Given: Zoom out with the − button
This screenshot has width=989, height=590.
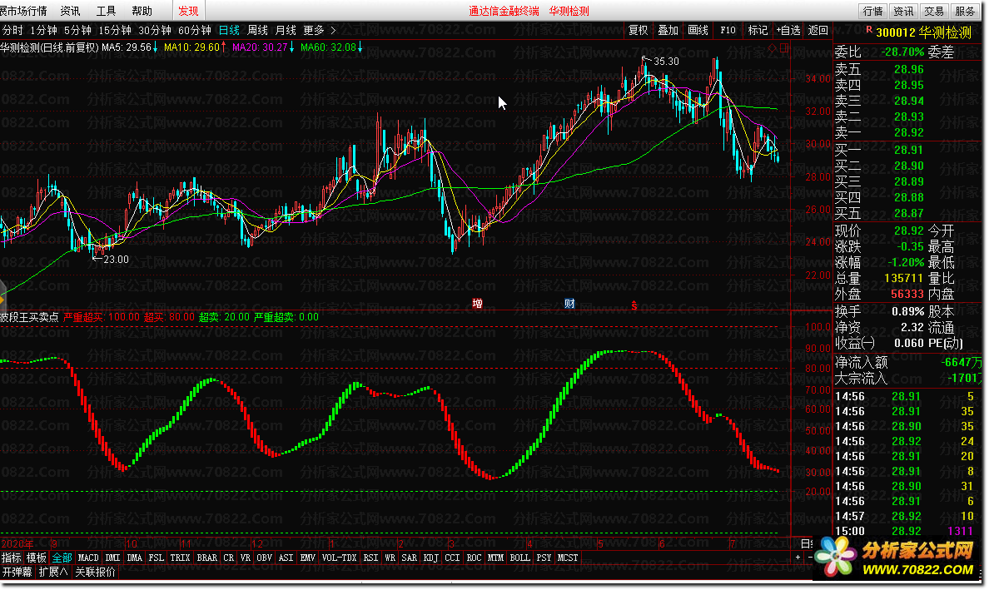Looking at the screenshot, I should click(810, 558).
